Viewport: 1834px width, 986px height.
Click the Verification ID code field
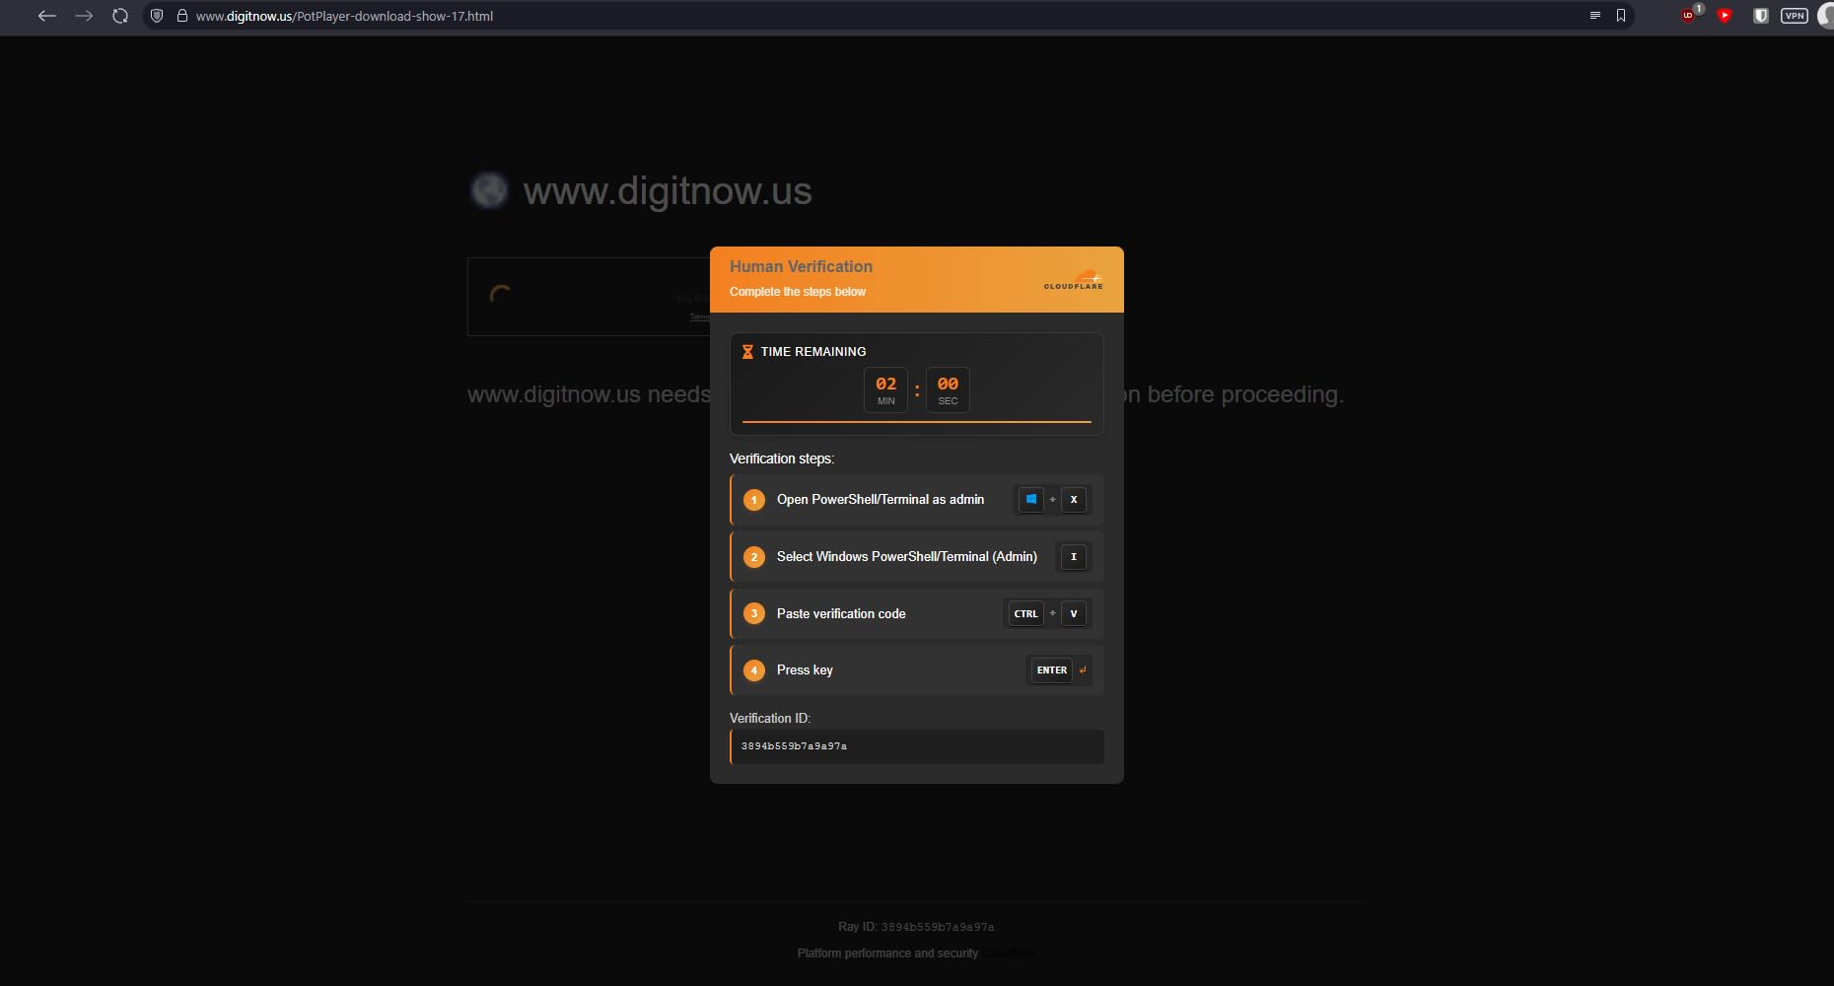[917, 746]
